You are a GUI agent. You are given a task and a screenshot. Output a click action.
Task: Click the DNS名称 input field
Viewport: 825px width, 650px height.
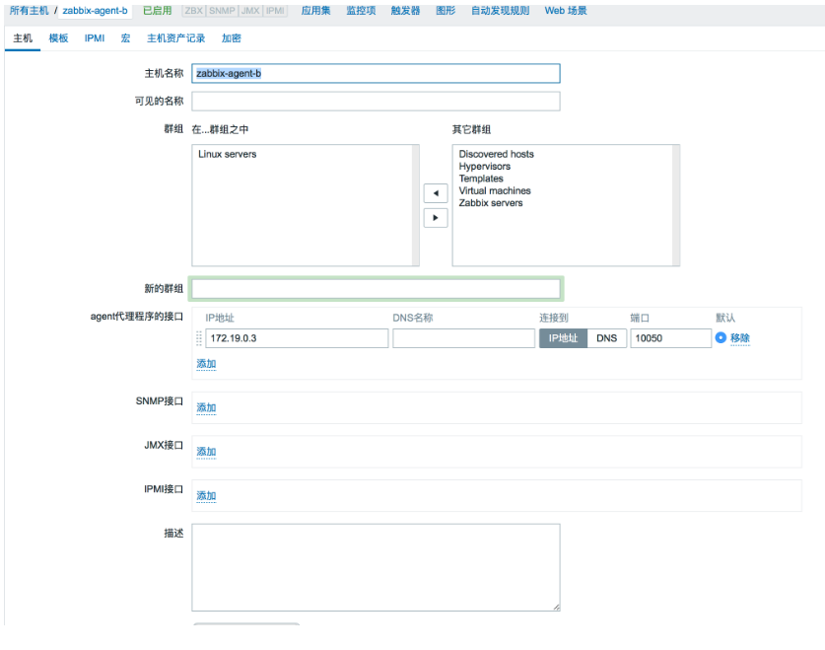[x=463, y=338]
